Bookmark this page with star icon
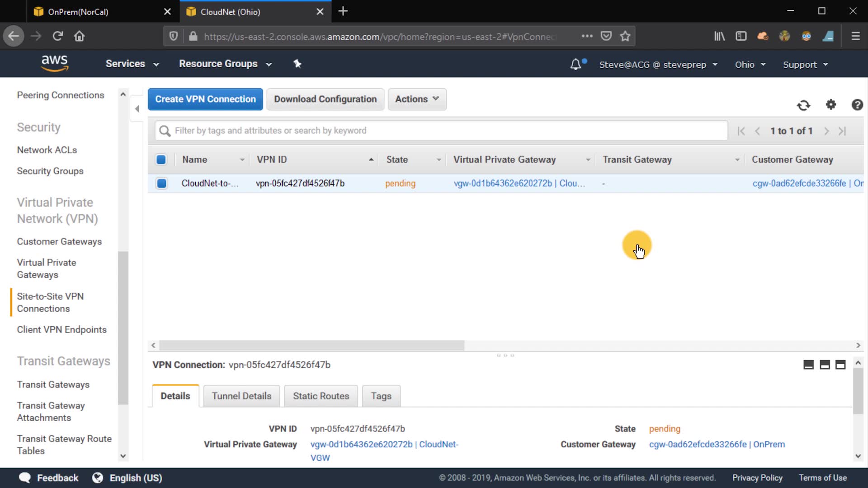The image size is (868, 488). [x=625, y=36]
